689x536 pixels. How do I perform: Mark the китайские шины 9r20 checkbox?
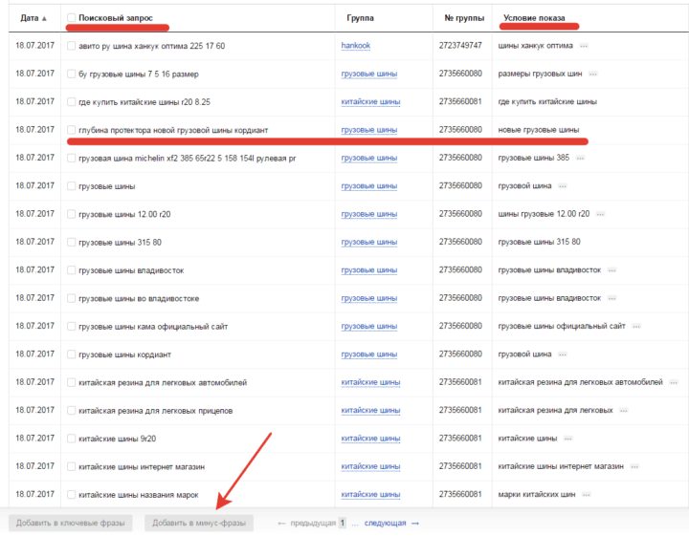(x=71, y=439)
